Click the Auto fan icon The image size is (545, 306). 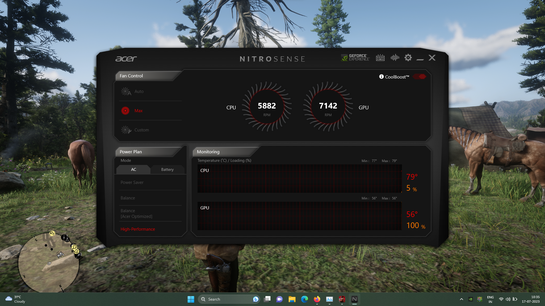point(126,91)
